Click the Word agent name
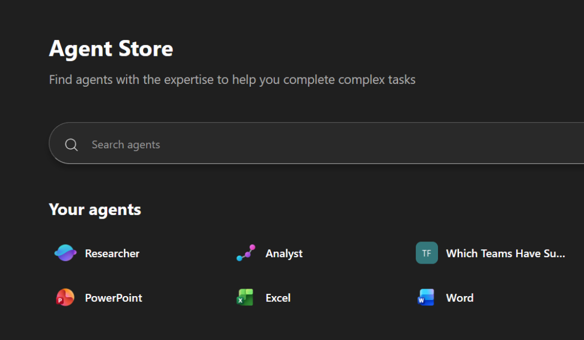Screen dimensions: 584x340 click(459, 297)
